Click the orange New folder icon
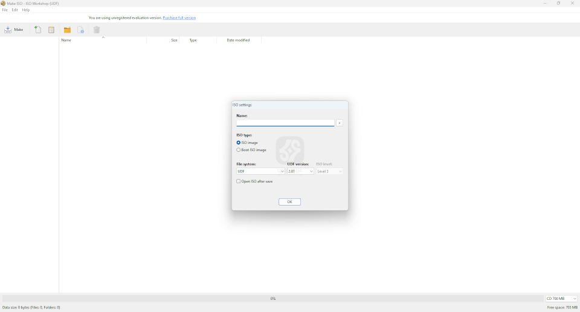The height and width of the screenshot is (312, 580). pyautogui.click(x=67, y=30)
